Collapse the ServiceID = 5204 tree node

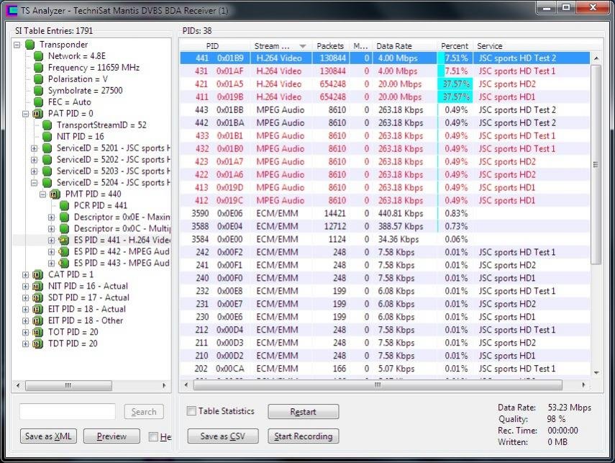click(34, 183)
